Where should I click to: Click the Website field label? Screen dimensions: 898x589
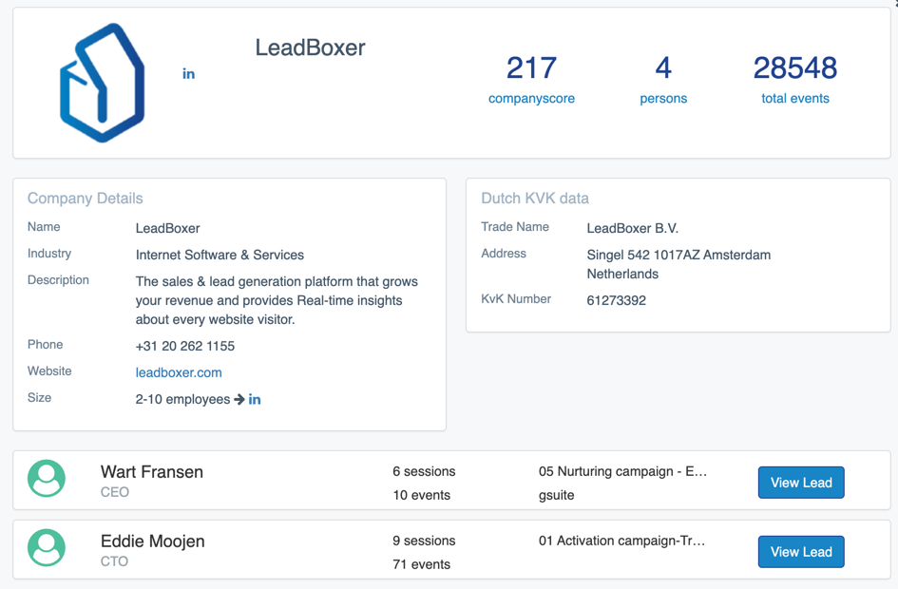pyautogui.click(x=49, y=370)
